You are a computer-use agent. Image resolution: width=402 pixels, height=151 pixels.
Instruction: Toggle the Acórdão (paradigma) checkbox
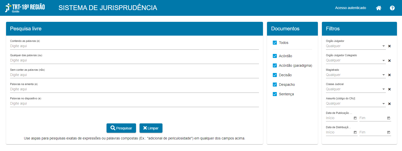pos(275,65)
